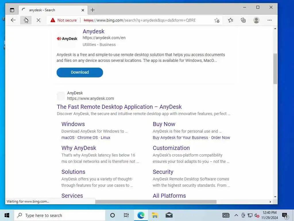
Task: Show hidden system tray icons
Action: (236, 215)
